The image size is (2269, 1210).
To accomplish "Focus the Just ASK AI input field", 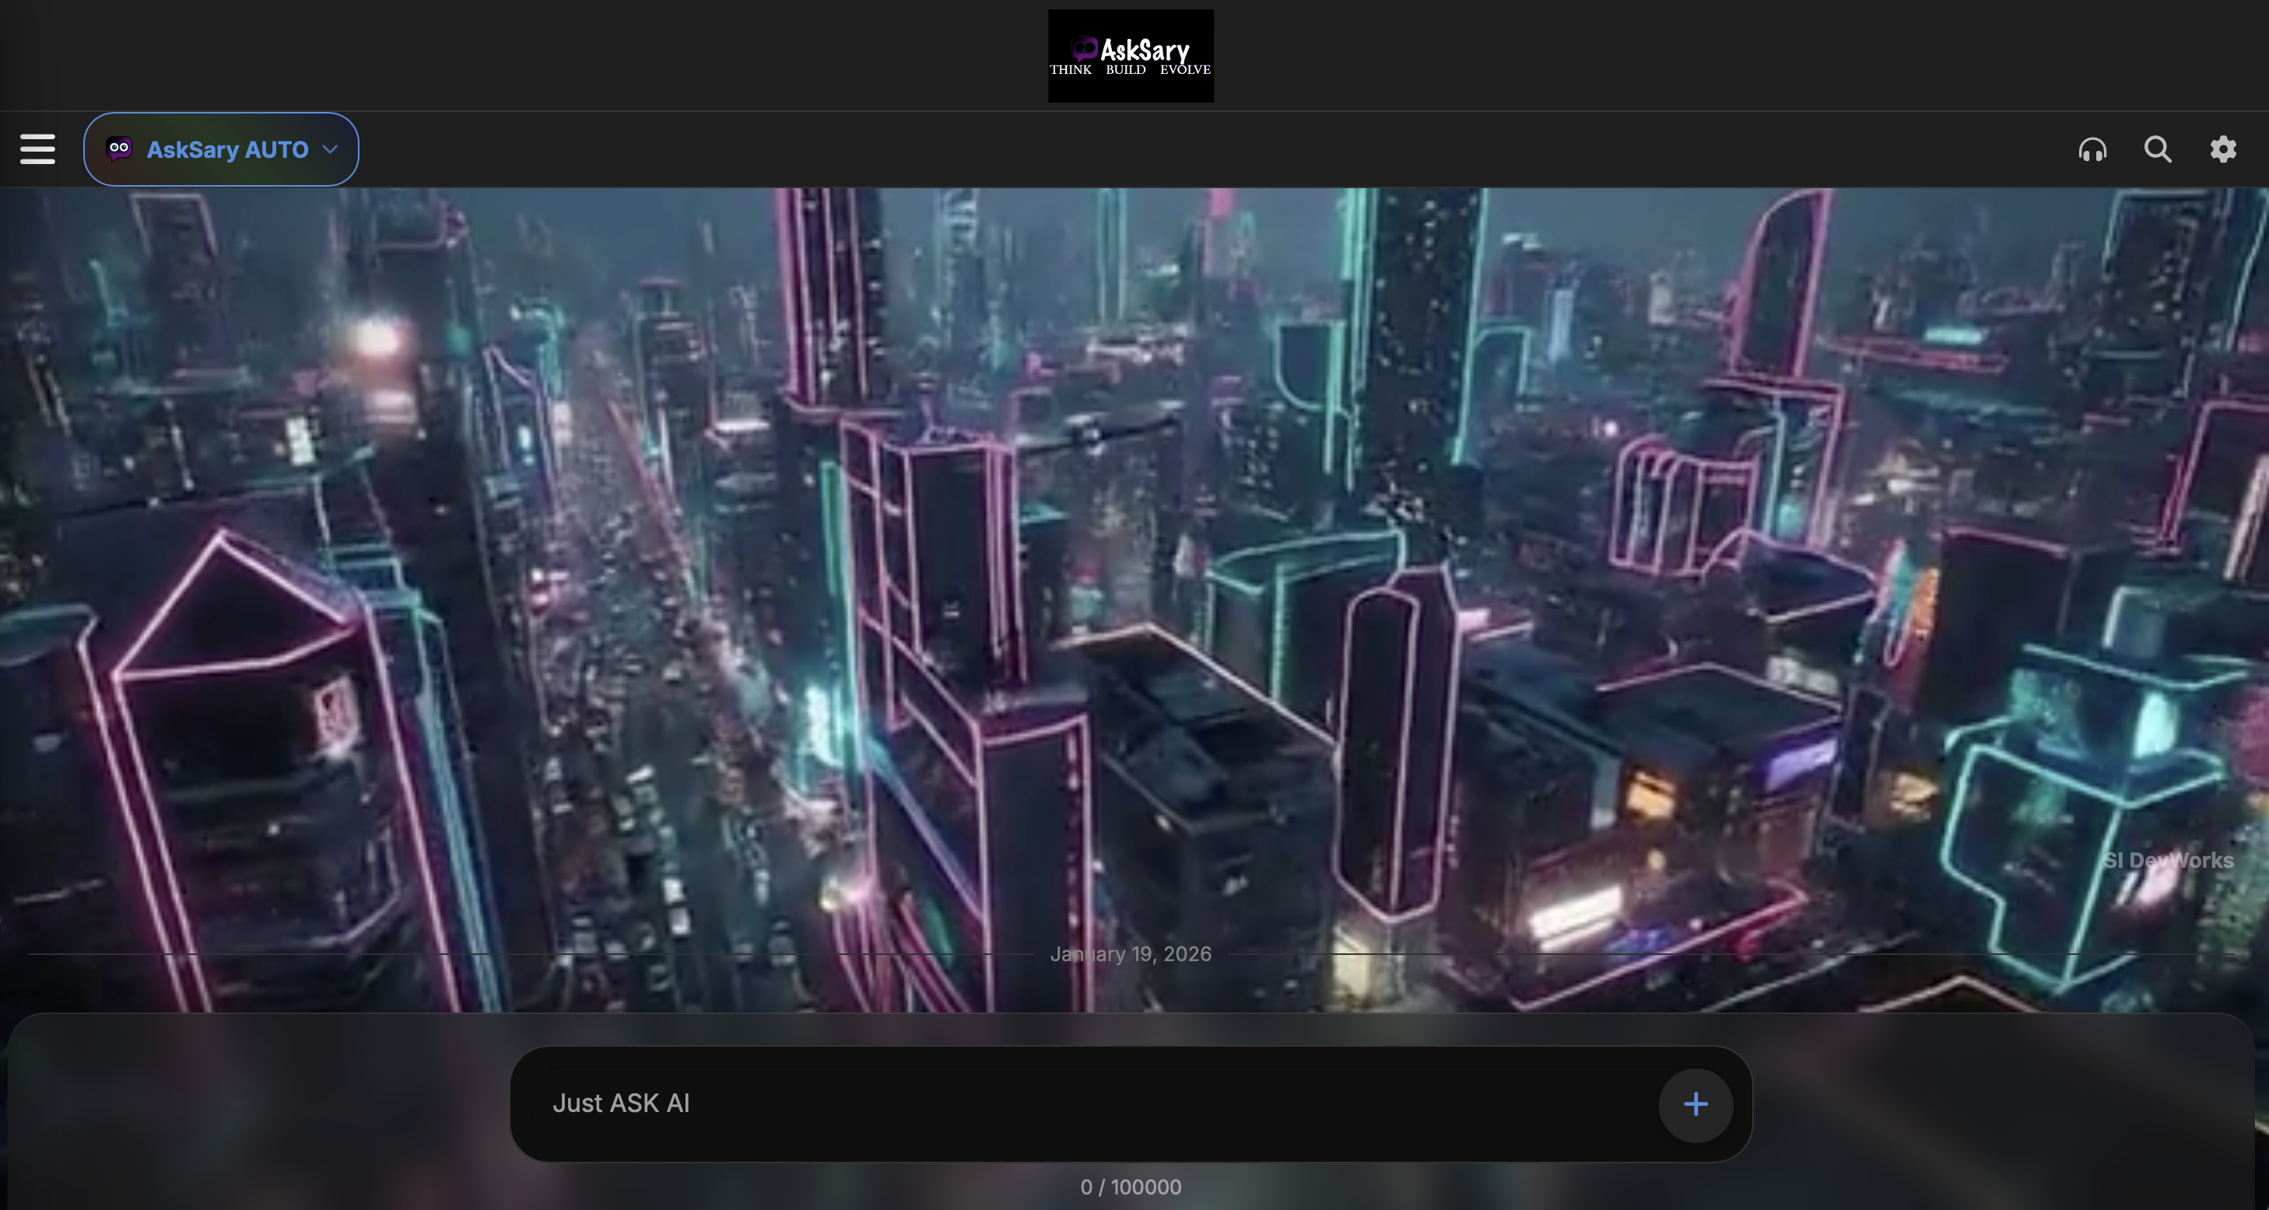I will coord(1057,1103).
